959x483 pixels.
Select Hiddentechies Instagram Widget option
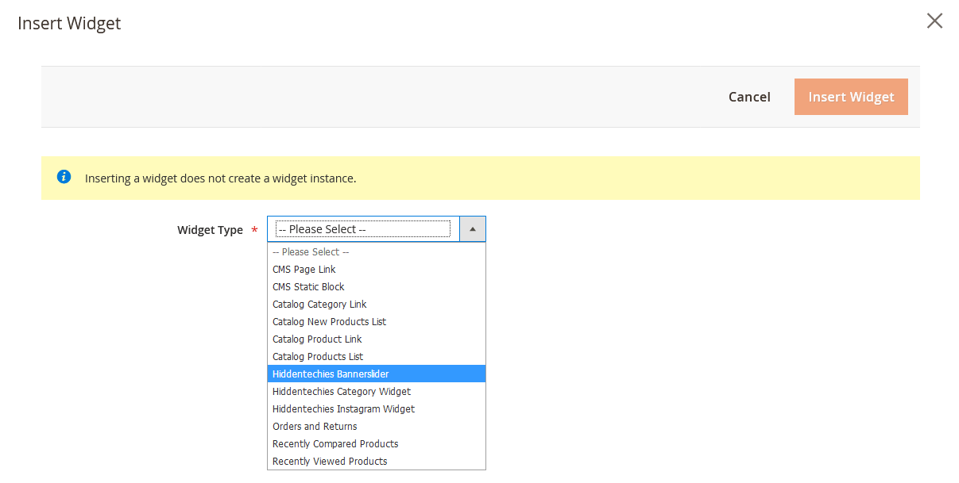[x=343, y=408]
